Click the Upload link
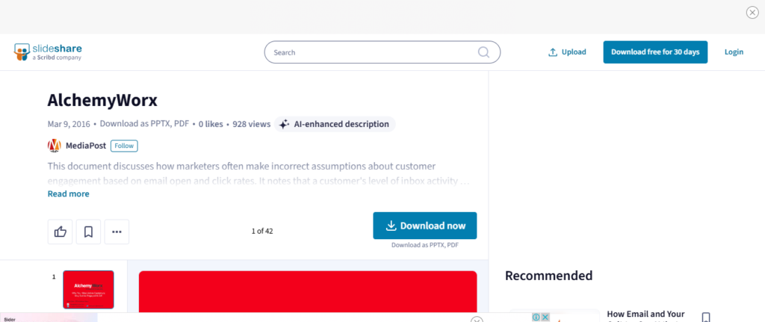 (568, 52)
